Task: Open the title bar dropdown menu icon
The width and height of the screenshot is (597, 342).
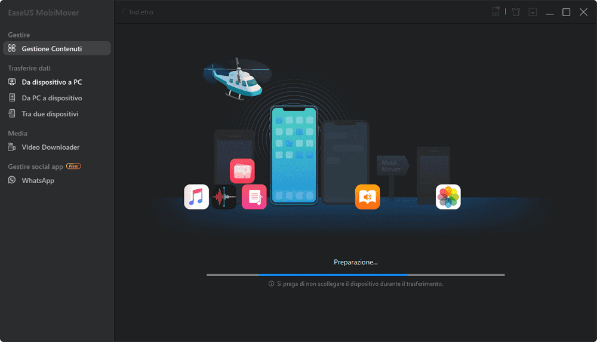Action: point(533,12)
